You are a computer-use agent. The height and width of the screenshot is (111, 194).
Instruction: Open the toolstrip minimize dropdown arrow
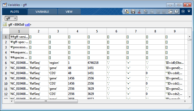(x=189, y=11)
